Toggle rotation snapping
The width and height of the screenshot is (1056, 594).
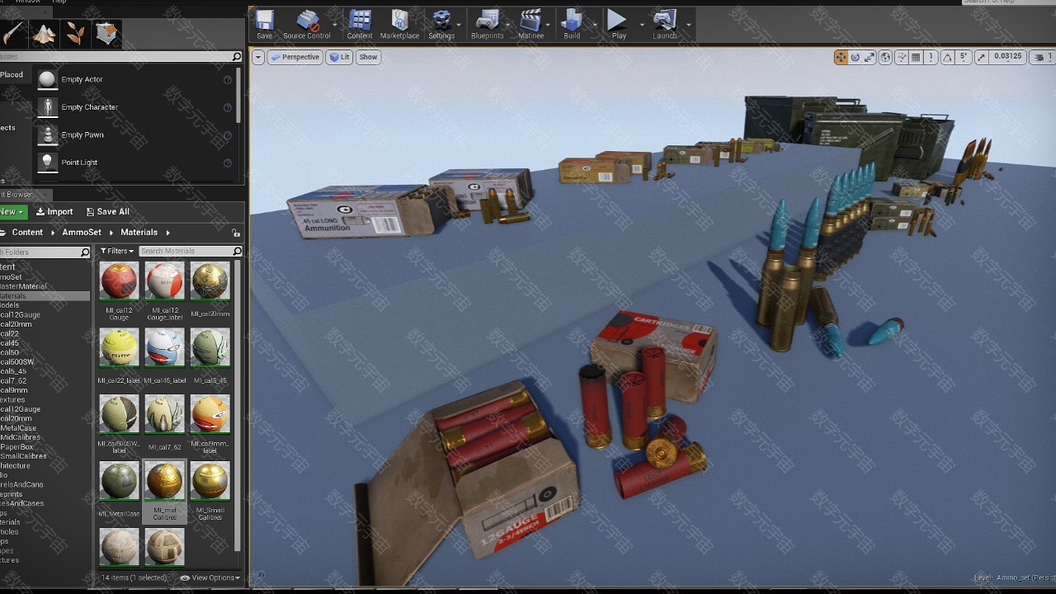tap(948, 57)
